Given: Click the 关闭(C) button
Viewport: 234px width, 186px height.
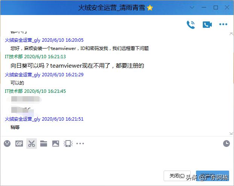Looking at the screenshot, I should click(177, 176).
